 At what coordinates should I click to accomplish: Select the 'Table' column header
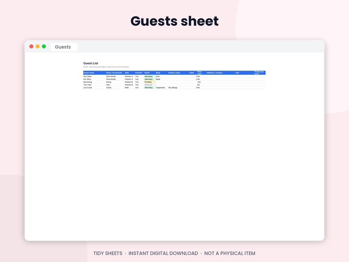point(191,73)
